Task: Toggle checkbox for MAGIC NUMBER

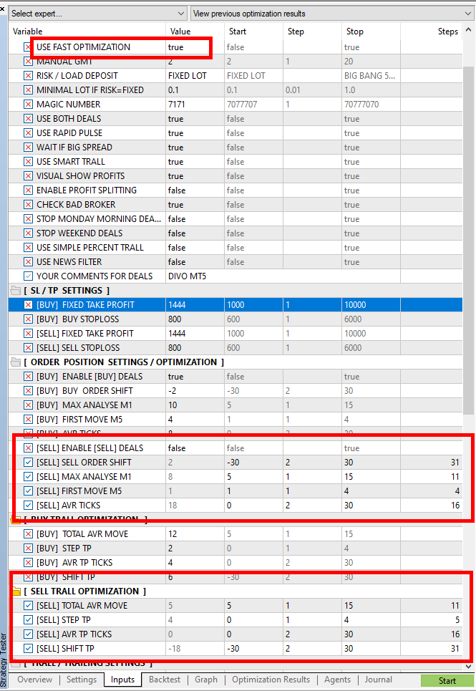Action: (x=28, y=104)
